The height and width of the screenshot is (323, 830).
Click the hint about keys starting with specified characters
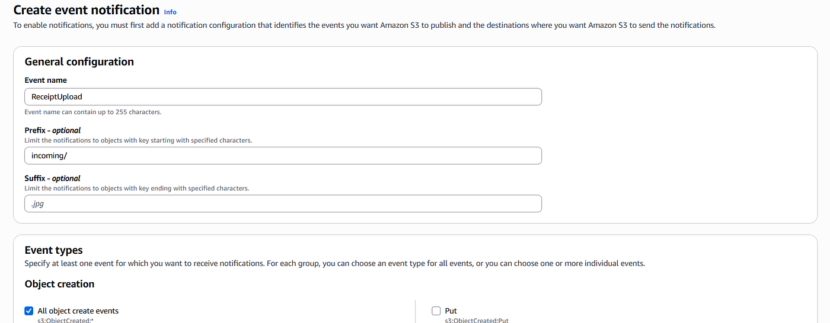(x=138, y=140)
